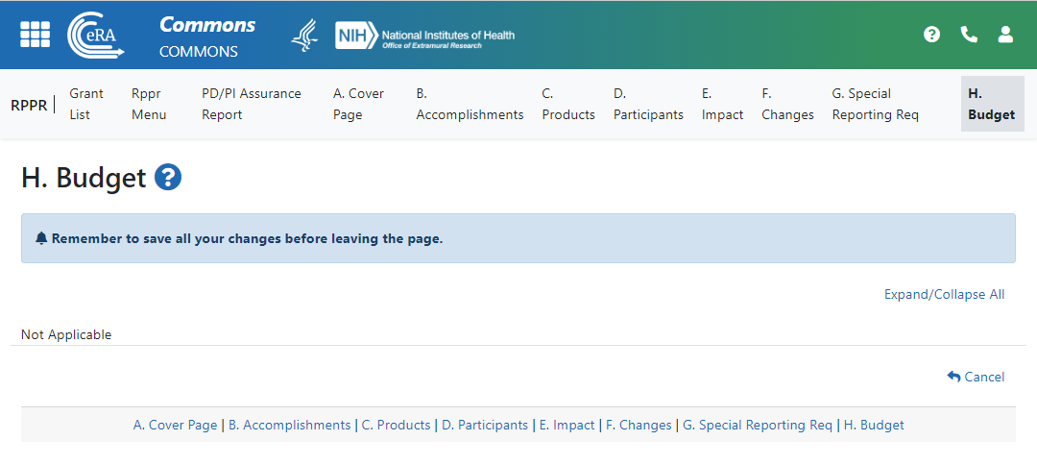
Task: Click the NIH National Institutes of Health logo
Action: [424, 36]
